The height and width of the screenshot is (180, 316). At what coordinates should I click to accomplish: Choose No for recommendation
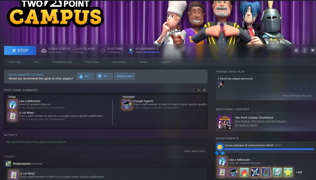(x=104, y=76)
